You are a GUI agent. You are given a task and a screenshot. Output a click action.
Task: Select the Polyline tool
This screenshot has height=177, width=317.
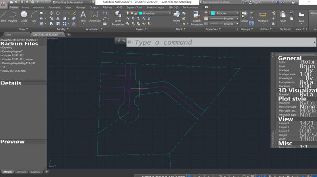13,16
